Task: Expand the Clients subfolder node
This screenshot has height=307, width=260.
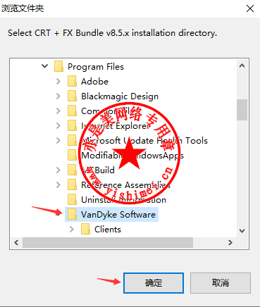Action: point(72,229)
